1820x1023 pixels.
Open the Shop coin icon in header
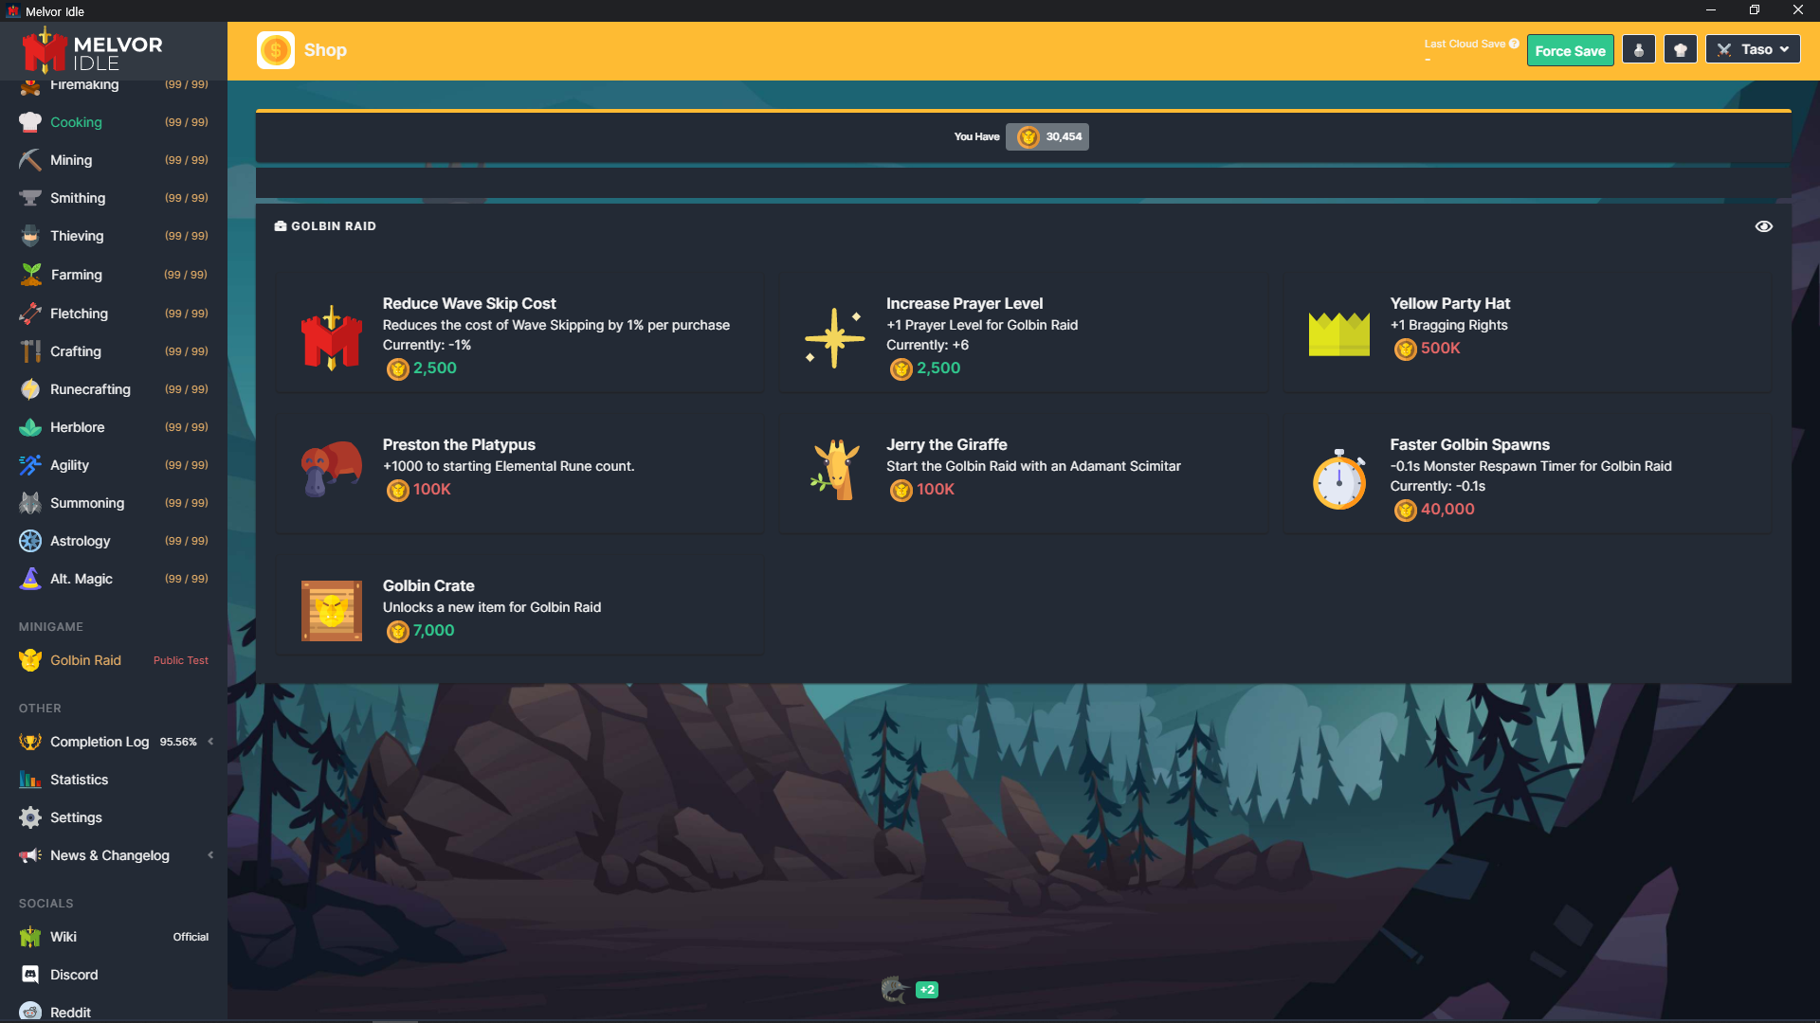275,50
